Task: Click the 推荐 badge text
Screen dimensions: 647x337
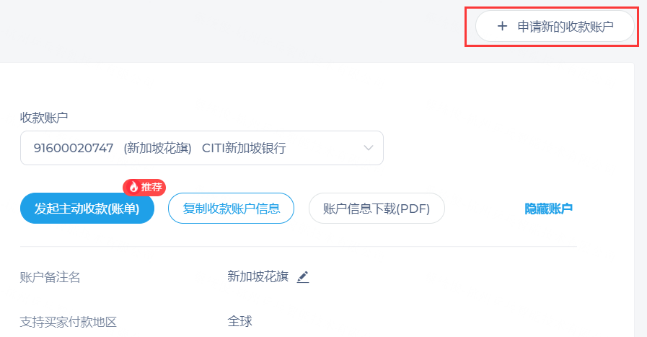Action: [x=151, y=188]
